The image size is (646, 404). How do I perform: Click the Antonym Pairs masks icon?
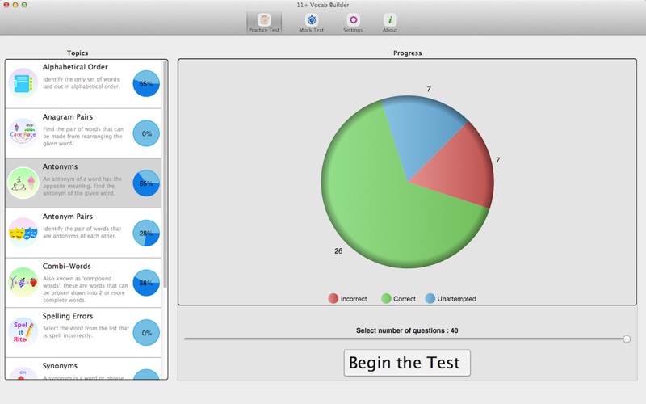[x=23, y=233]
